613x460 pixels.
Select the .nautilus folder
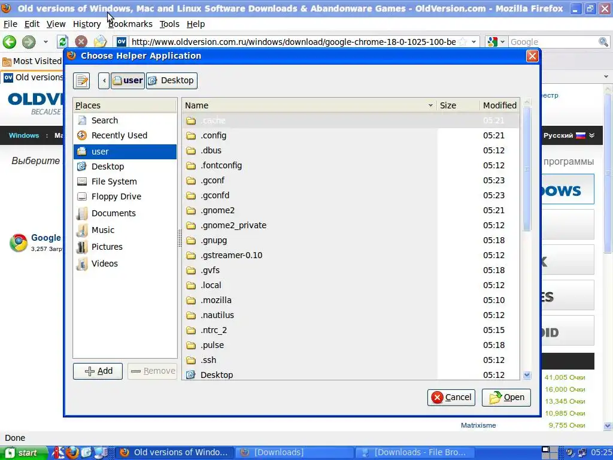click(x=351, y=315)
